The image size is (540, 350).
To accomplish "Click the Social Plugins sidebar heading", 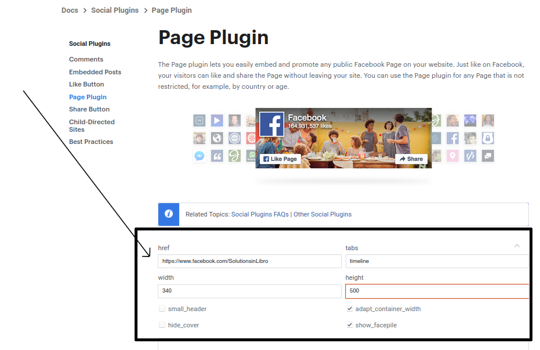I will point(89,44).
